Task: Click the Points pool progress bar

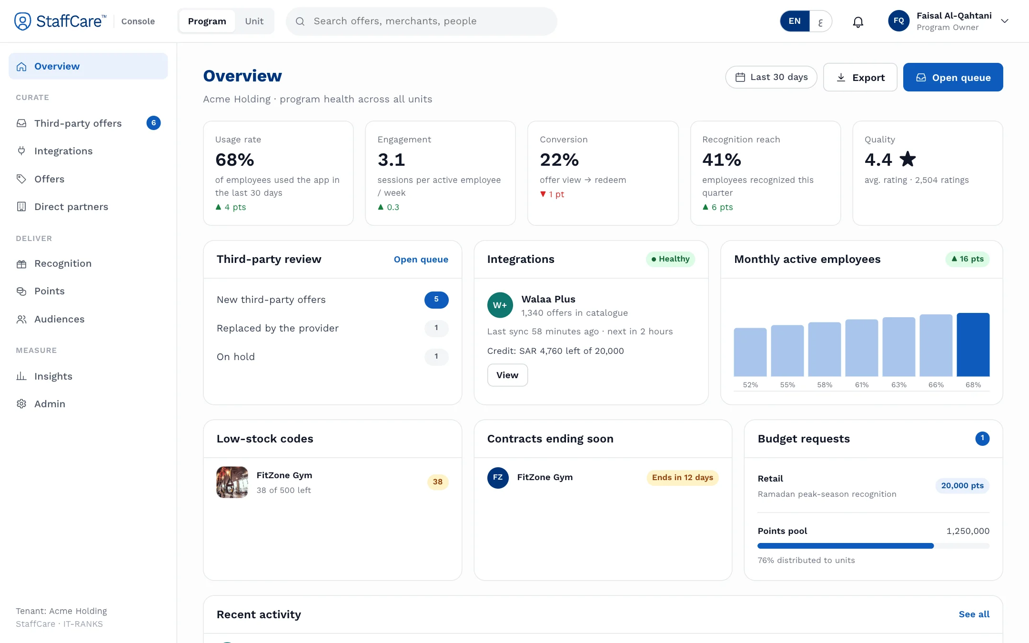Action: click(874, 546)
